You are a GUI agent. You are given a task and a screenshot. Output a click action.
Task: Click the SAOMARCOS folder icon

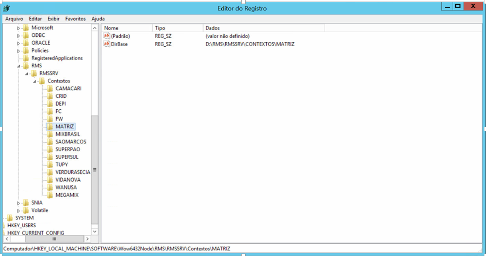[x=49, y=142]
